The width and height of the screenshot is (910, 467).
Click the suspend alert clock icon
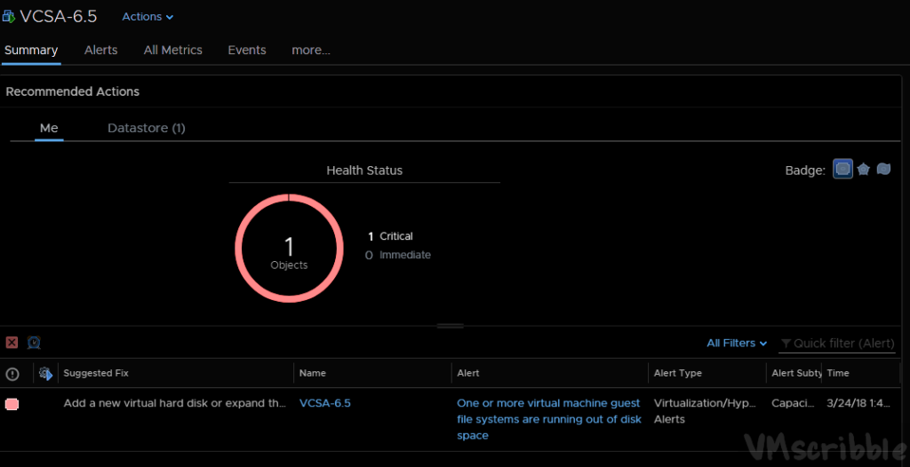[x=34, y=343]
